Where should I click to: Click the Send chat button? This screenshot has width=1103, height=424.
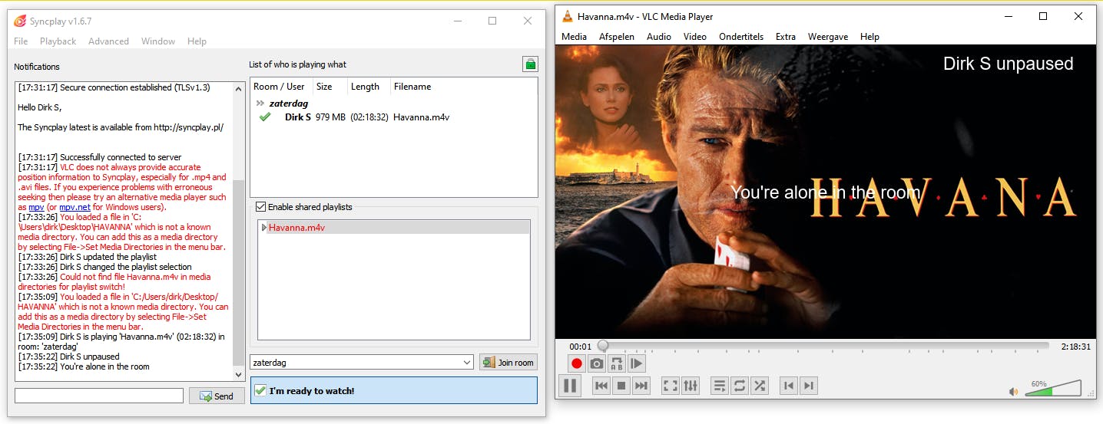pos(217,396)
